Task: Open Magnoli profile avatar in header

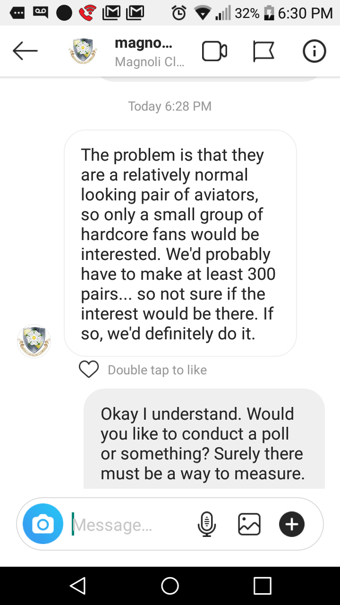Action: pyautogui.click(x=83, y=51)
